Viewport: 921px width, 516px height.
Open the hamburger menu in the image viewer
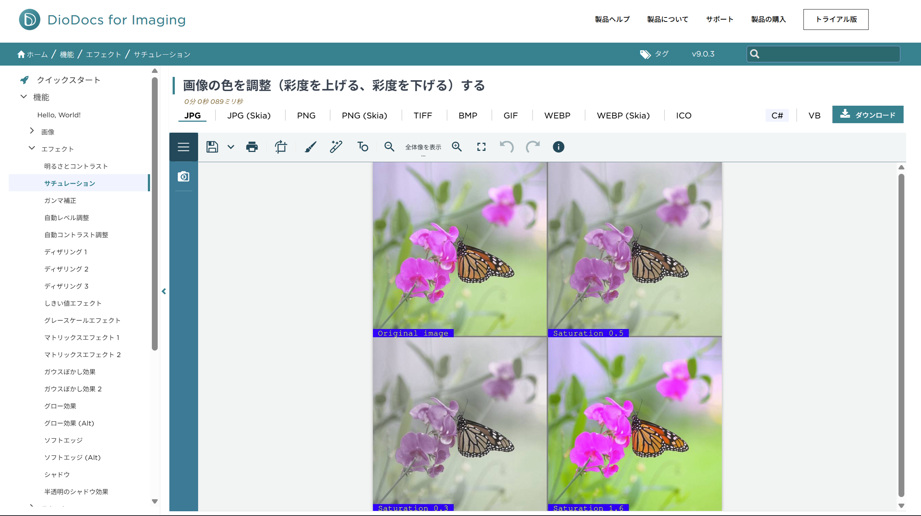click(x=184, y=147)
